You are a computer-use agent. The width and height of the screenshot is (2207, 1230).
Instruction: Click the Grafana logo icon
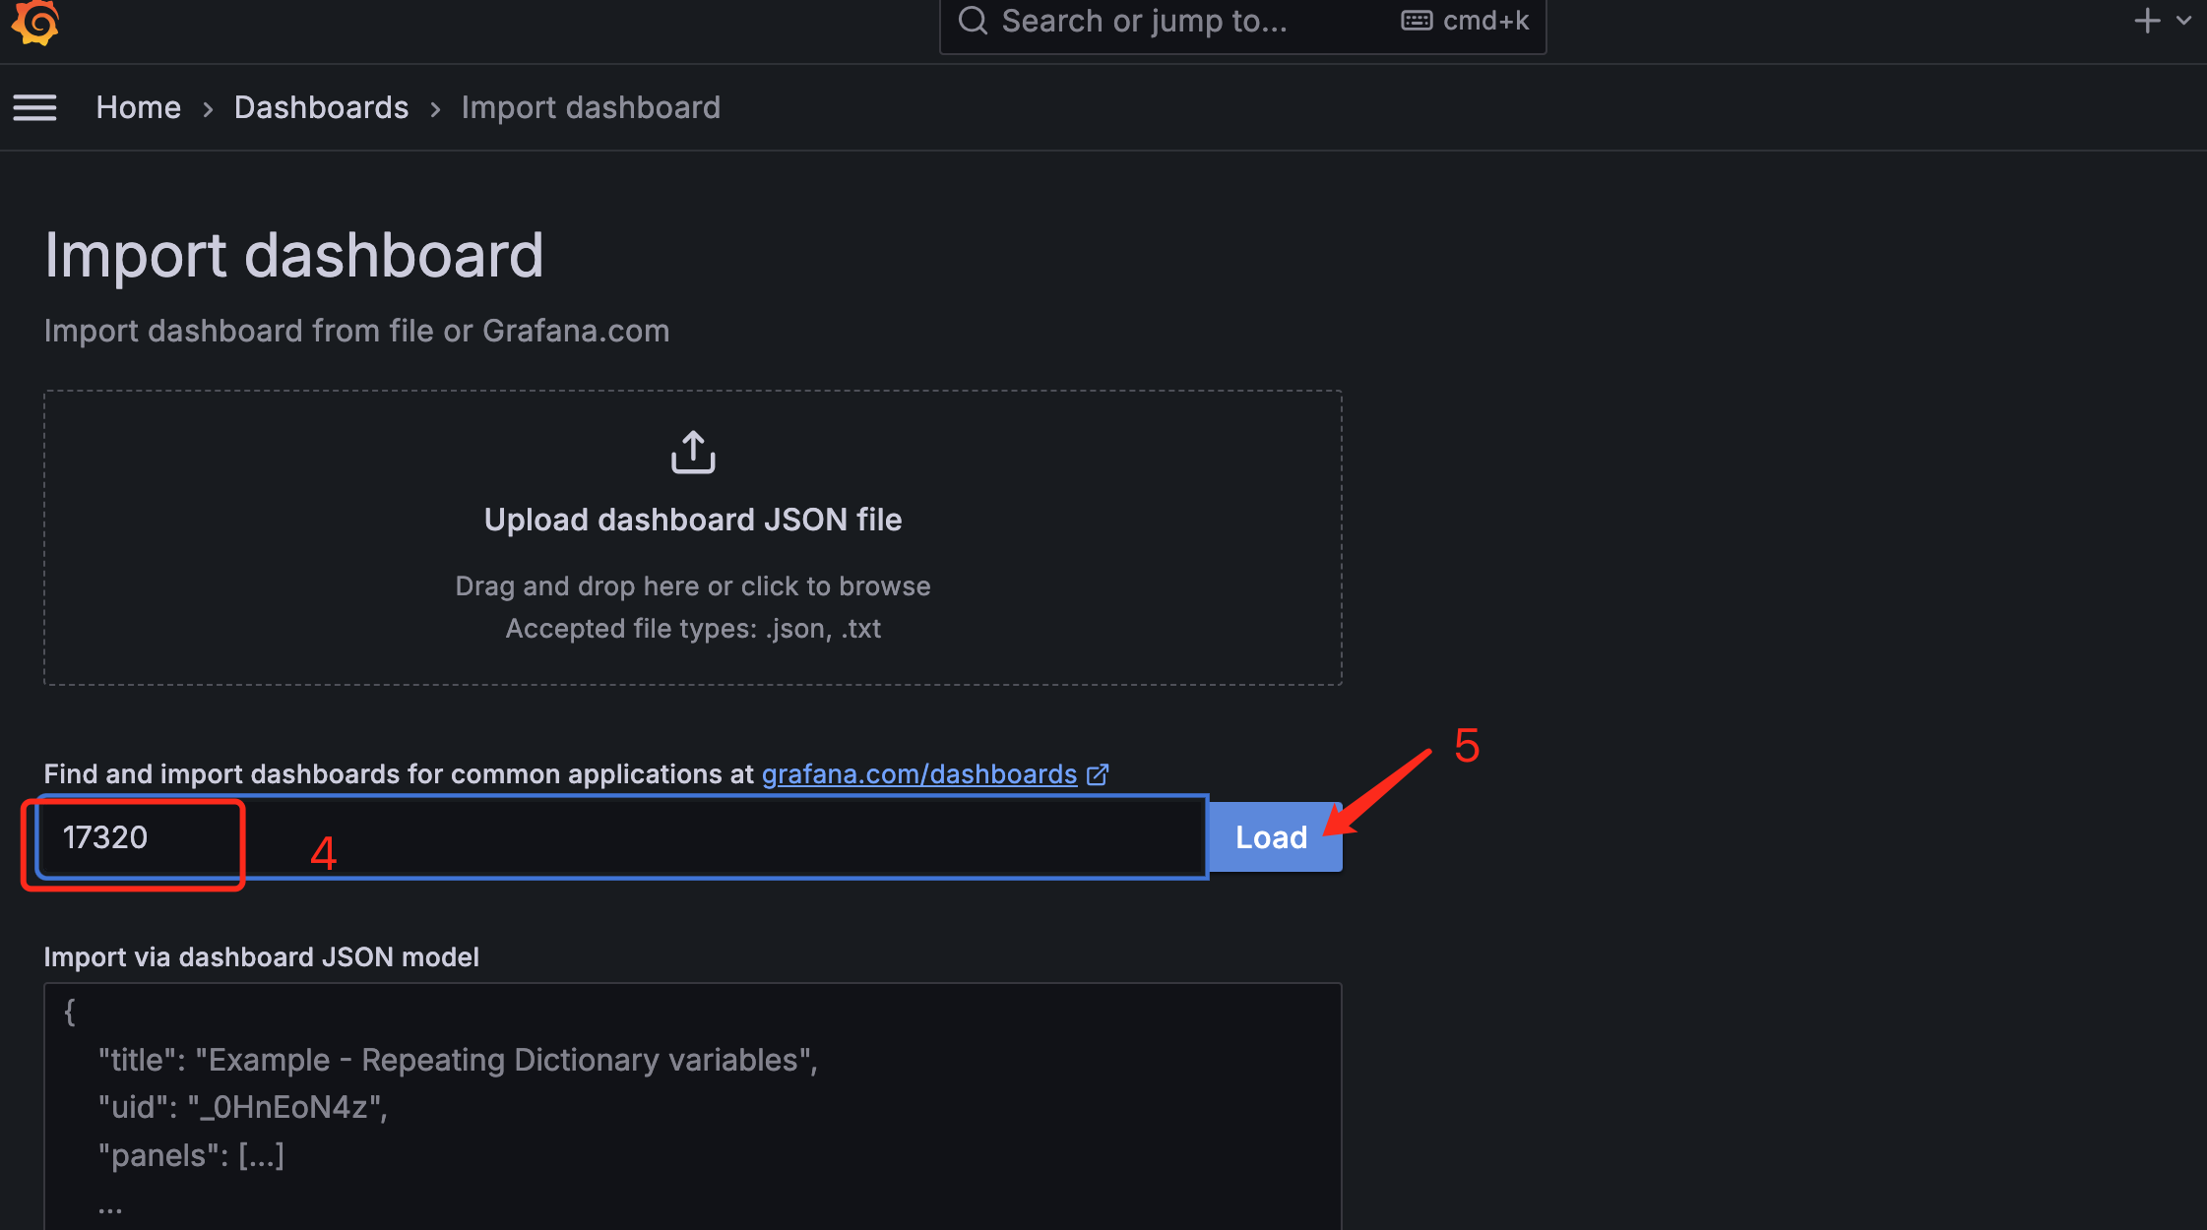(35, 22)
